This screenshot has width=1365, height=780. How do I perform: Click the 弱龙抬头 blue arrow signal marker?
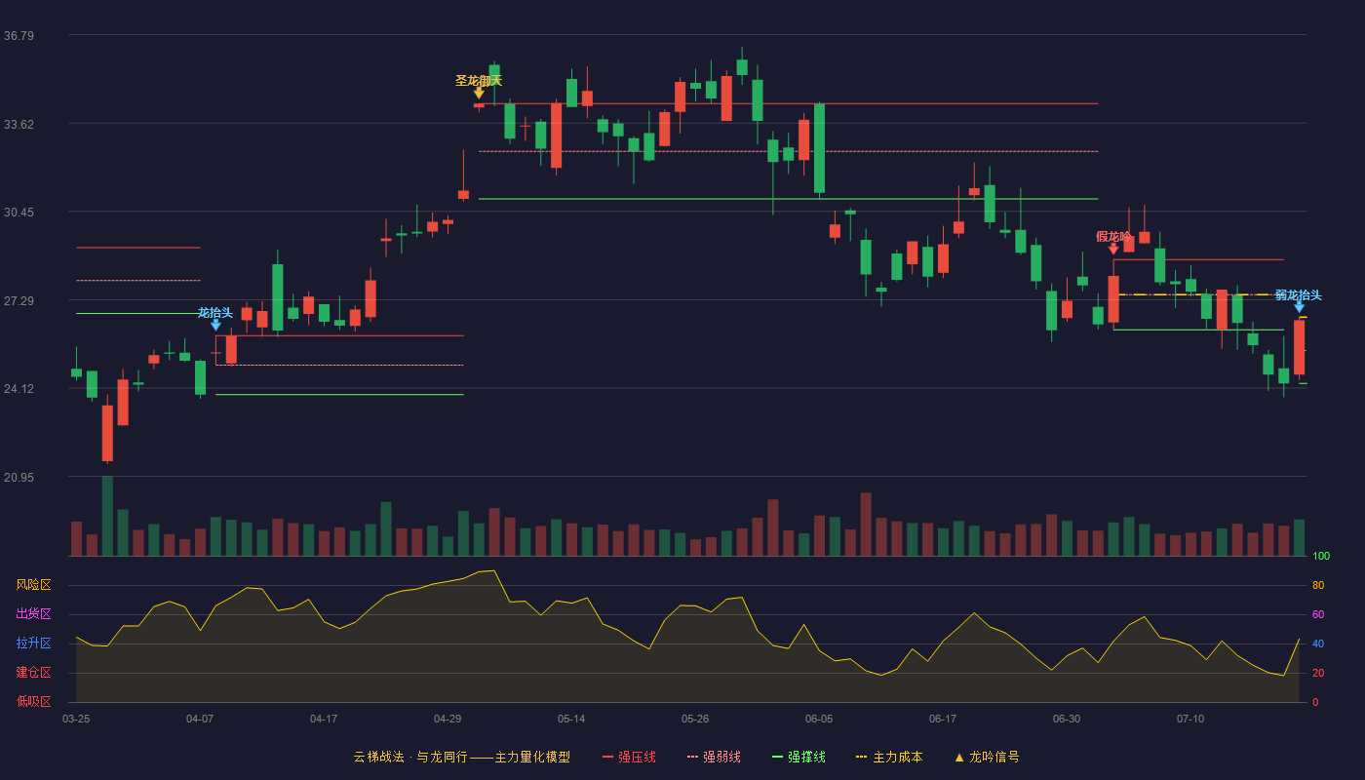click(1299, 306)
